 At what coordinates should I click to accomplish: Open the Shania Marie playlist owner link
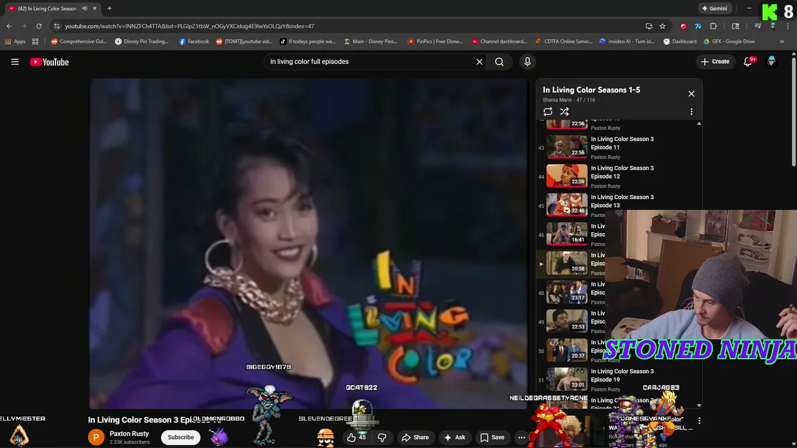coord(557,100)
